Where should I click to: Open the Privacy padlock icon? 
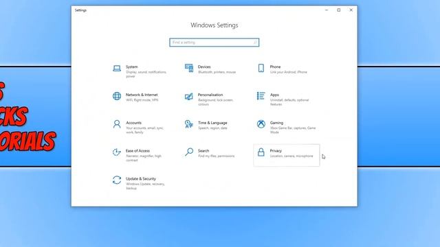[x=261, y=152]
